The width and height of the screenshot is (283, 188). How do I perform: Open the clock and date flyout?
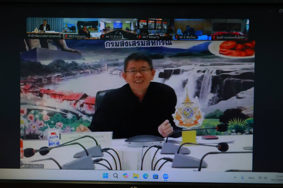(278, 177)
